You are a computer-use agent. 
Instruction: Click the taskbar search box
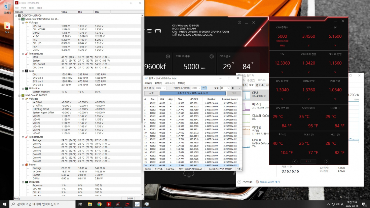point(42,204)
